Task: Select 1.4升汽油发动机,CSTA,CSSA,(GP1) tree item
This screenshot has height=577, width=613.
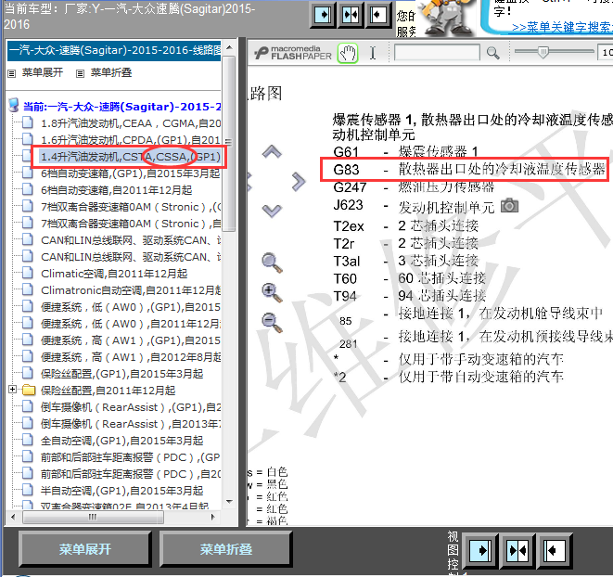Action: pyautogui.click(x=131, y=157)
